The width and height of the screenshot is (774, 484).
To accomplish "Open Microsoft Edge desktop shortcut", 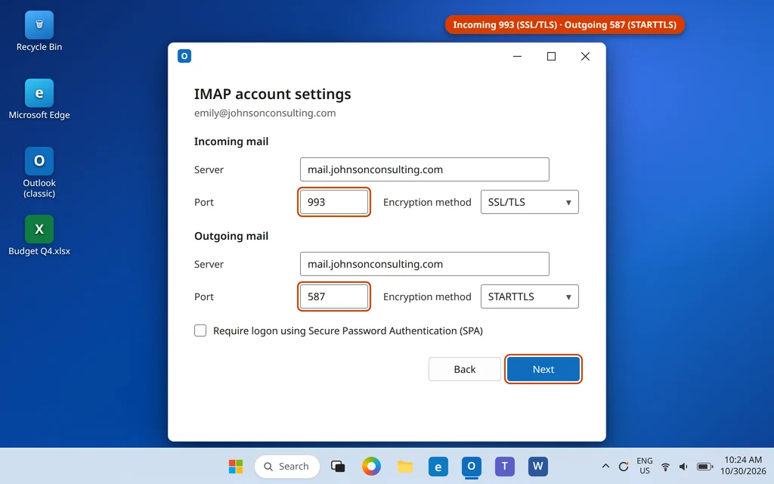I will [39, 99].
